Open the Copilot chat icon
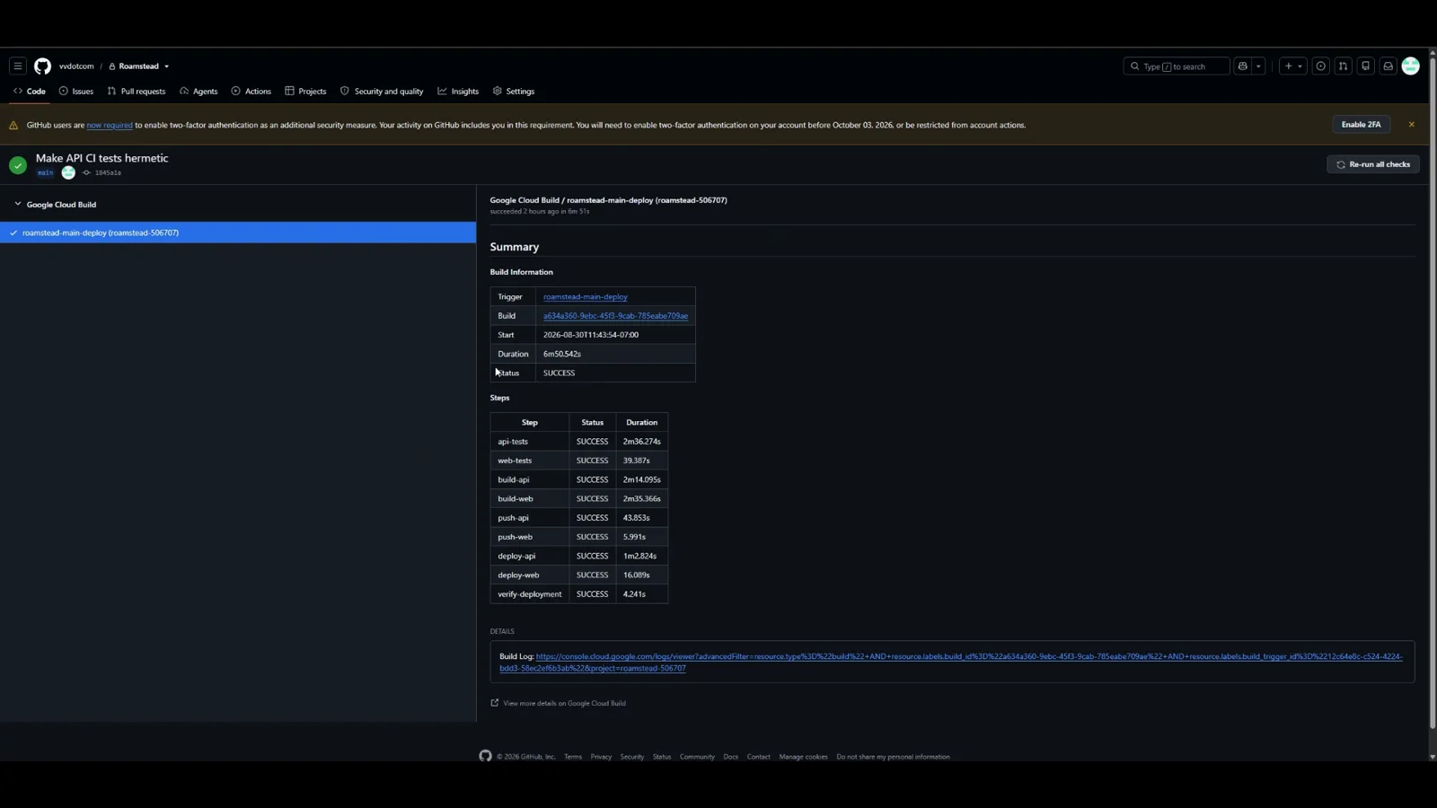The width and height of the screenshot is (1437, 808). click(1243, 66)
